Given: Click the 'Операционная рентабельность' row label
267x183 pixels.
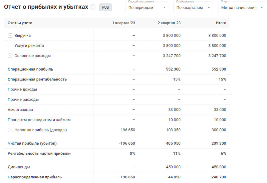Looking at the screenshot, I should [37, 79].
